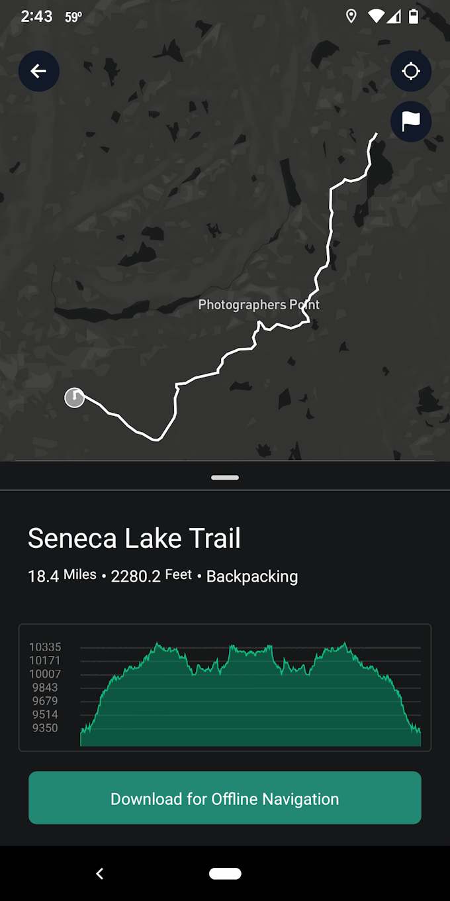Tap the flag icon button
The image size is (450, 901).
point(411,121)
